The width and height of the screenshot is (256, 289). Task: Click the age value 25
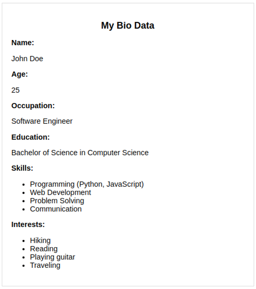[15, 90]
